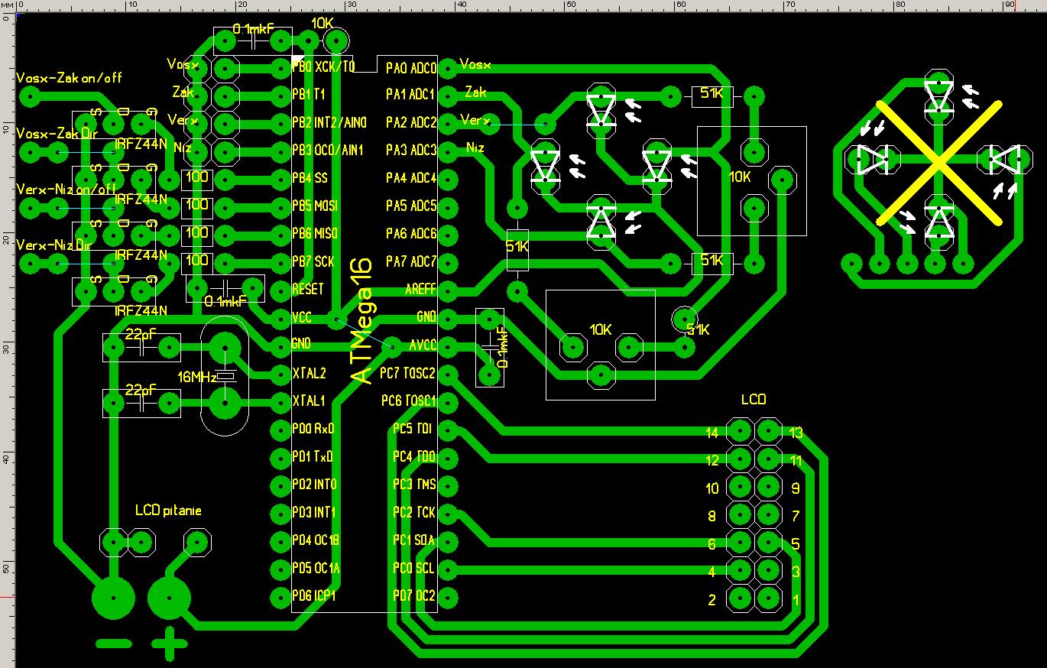Click the "LCD pitanie" label
Screen dimensions: 1047x668
(168, 511)
